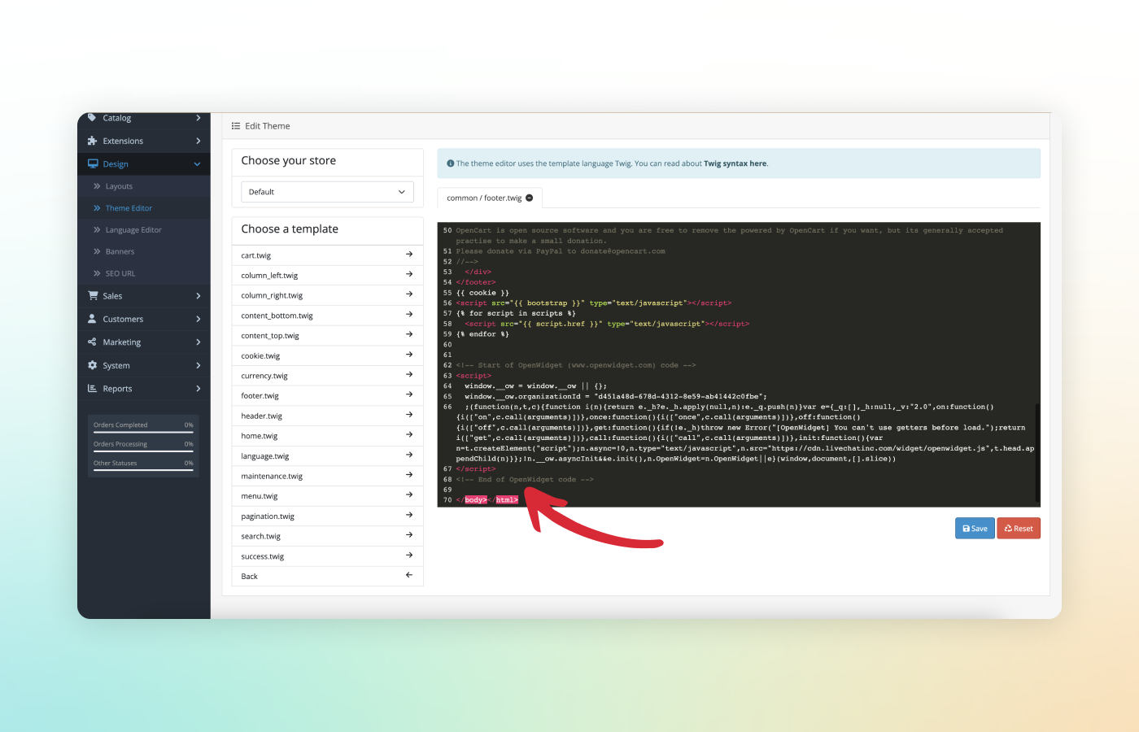Viewport: 1139px width, 732px height.
Task: Click the Save button
Action: point(975,529)
